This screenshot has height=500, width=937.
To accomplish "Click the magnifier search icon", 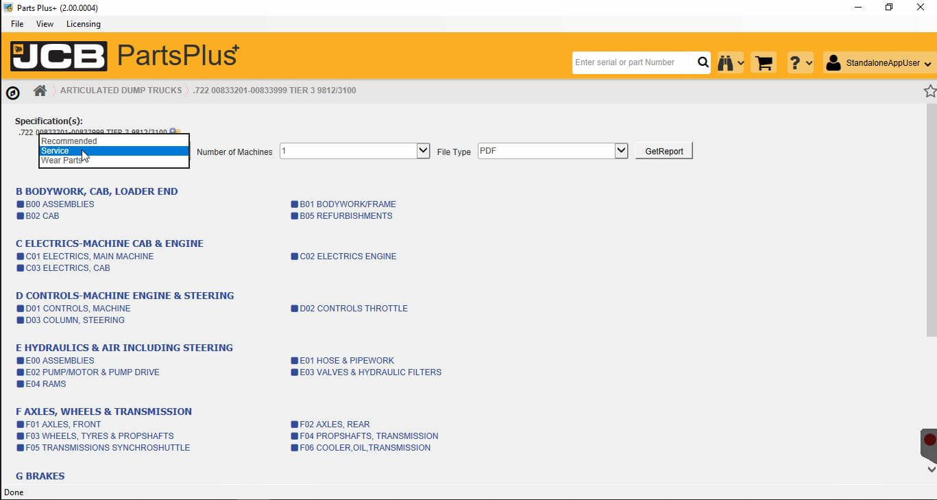I will pyautogui.click(x=703, y=62).
